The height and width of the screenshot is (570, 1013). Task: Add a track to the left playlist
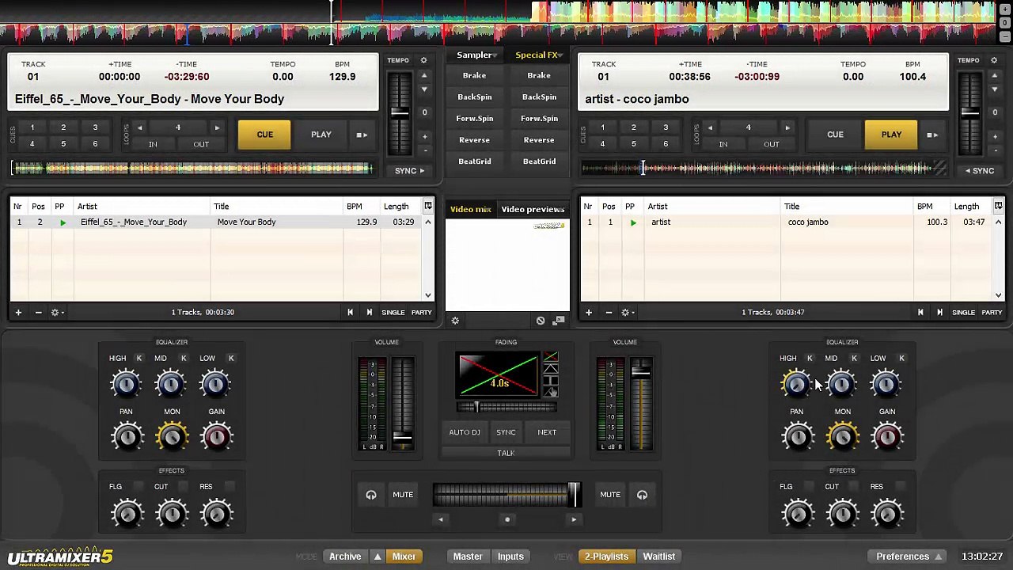[x=18, y=313]
